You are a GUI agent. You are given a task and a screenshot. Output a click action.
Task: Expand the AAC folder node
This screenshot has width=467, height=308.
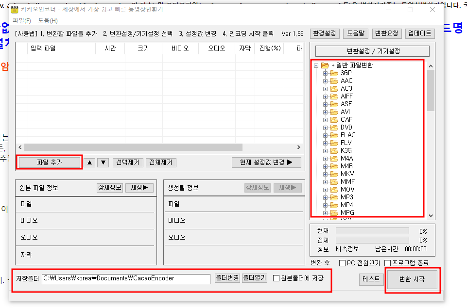click(x=325, y=81)
